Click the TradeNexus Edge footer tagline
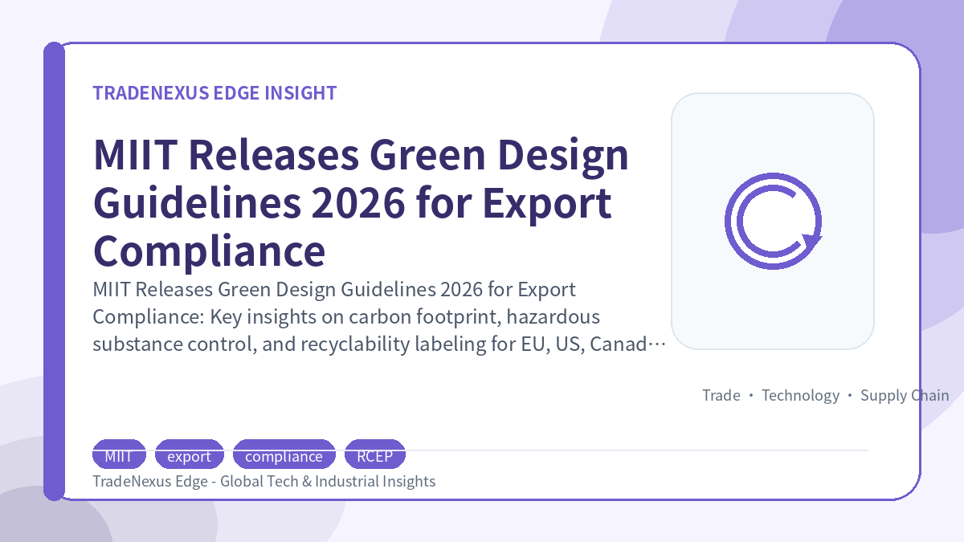The image size is (964, 542). (264, 481)
